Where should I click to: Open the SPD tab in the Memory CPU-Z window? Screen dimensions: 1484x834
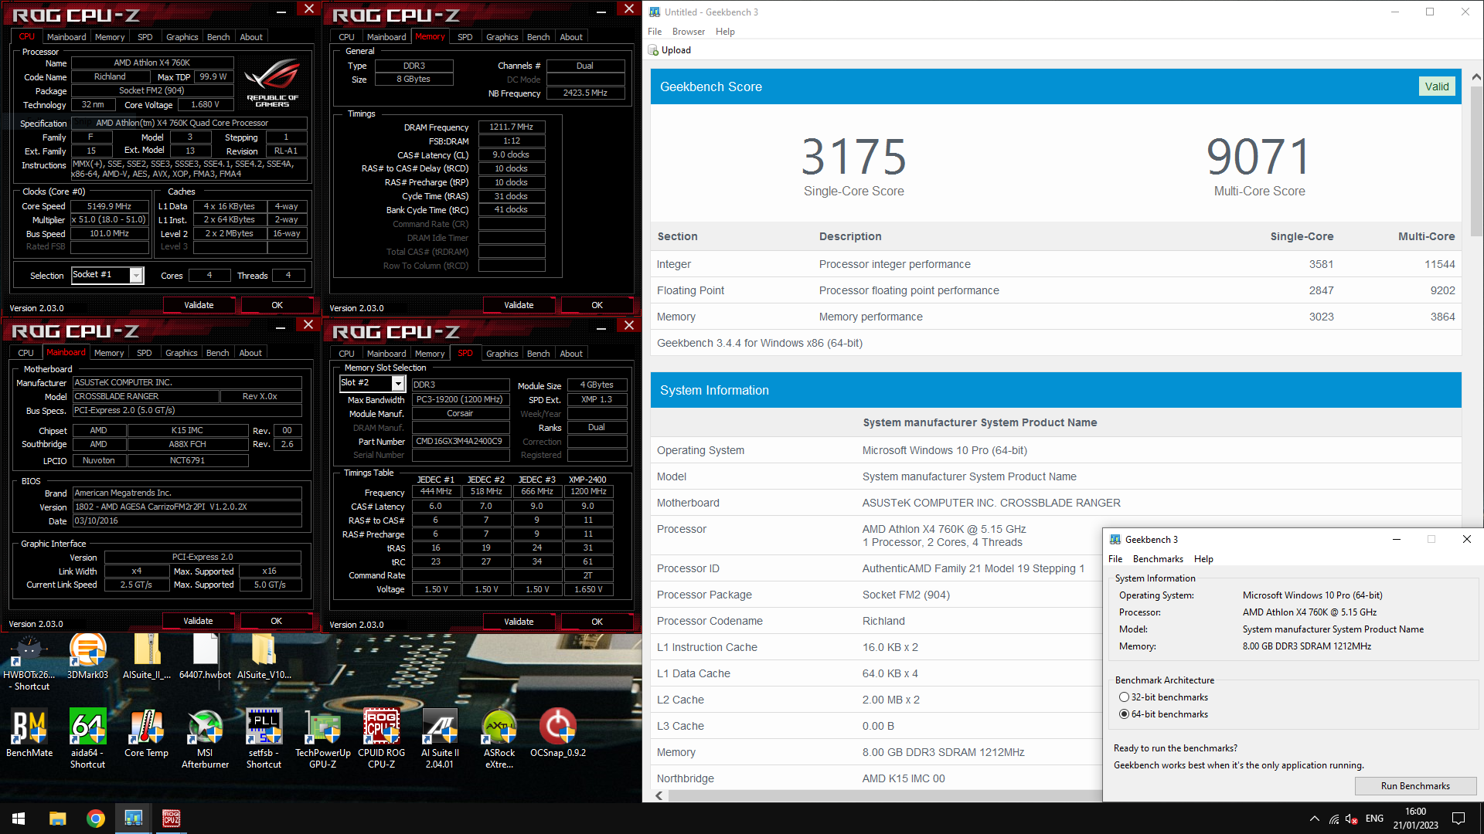tap(465, 37)
